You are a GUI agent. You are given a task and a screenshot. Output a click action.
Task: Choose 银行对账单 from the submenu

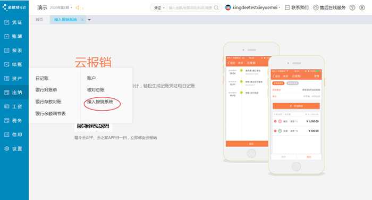tap(46, 90)
